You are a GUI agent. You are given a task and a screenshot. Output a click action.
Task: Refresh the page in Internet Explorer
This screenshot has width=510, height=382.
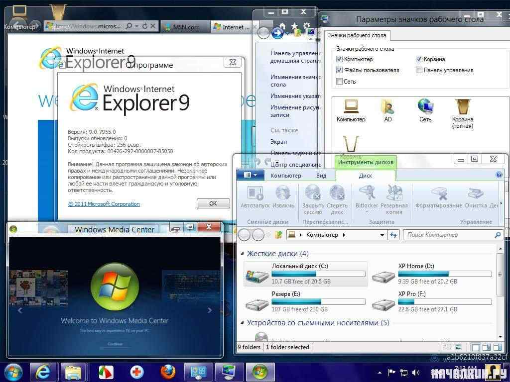(145, 26)
